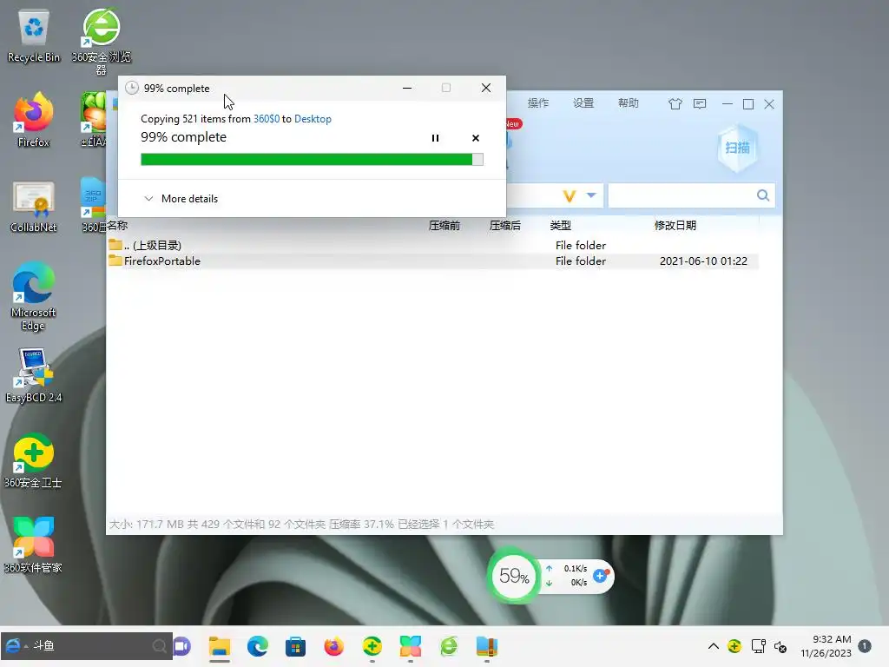This screenshot has height=667, width=889.
Task: Open the notification badge in taskbar
Action: pyautogui.click(x=865, y=646)
